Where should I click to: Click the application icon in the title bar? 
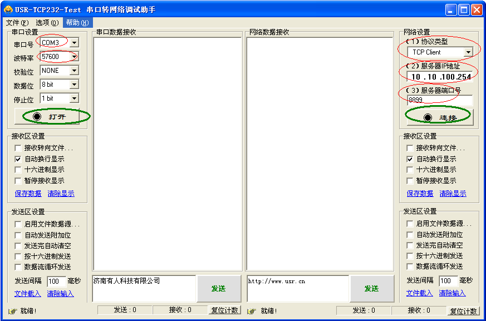pyautogui.click(x=8, y=9)
